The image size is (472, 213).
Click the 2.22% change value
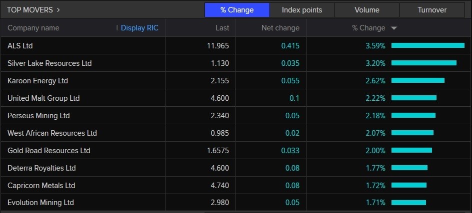point(375,98)
